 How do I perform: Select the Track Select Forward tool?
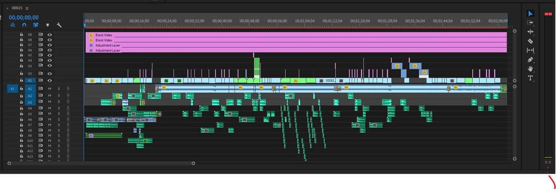point(530,22)
